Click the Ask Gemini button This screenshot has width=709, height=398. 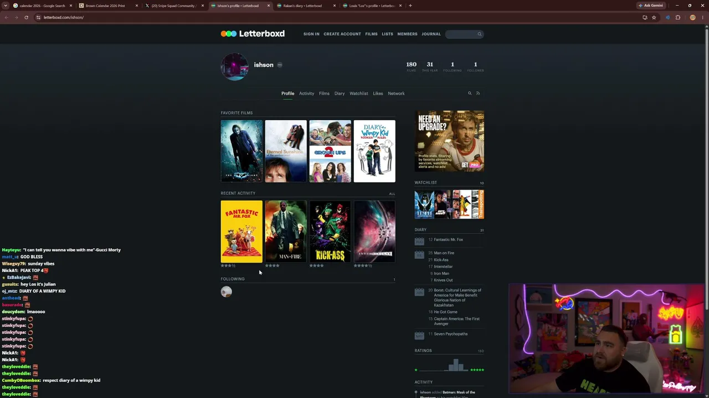coord(651,6)
